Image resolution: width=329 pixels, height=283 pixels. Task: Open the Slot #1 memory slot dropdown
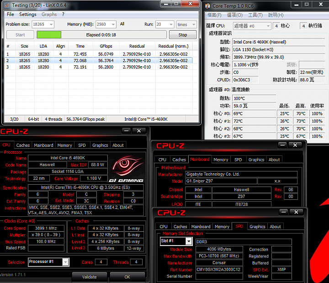189,241
